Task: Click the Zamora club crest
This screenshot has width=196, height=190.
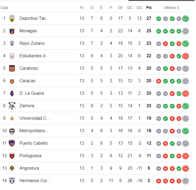Action: click(x=12, y=106)
